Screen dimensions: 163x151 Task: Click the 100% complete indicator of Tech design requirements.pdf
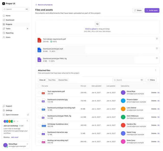point(53,42)
